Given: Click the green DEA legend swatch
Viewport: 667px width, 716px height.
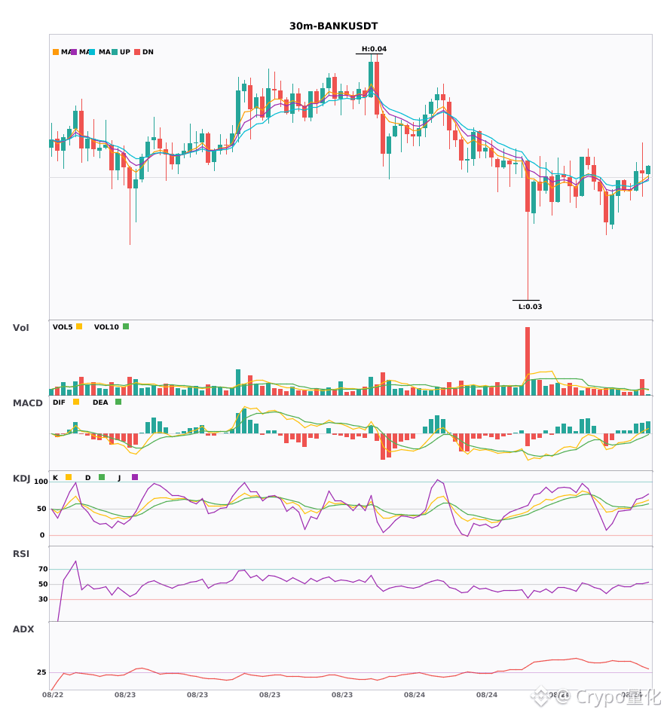Looking at the screenshot, I should [x=118, y=402].
